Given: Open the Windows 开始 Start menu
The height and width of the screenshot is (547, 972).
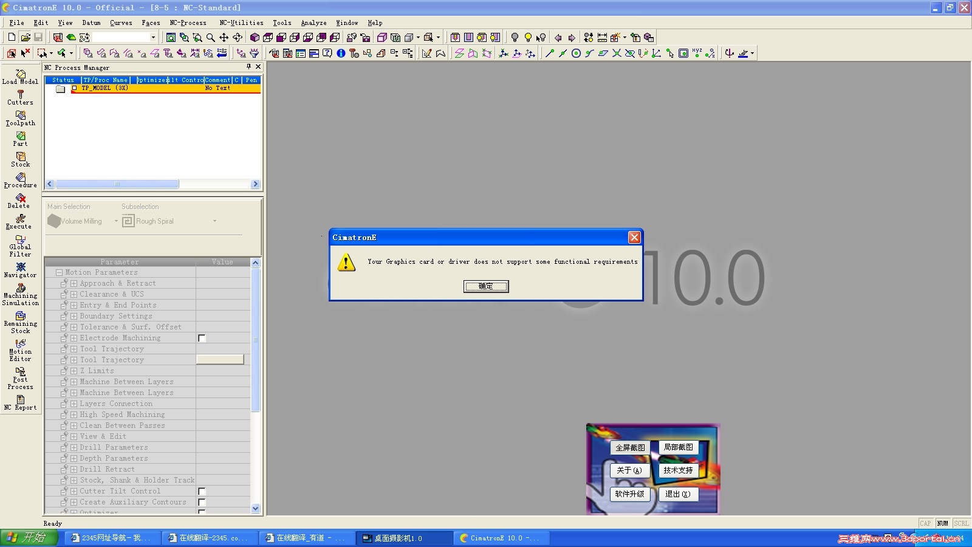Looking at the screenshot, I should pos(29,538).
